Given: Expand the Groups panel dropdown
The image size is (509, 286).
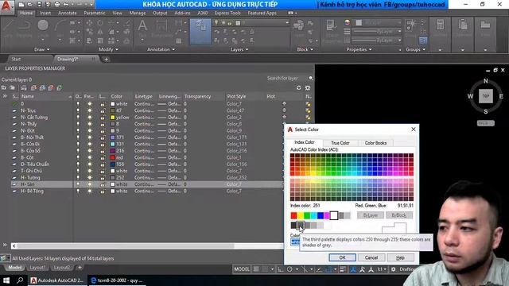Looking at the screenshot, I should 415,49.
